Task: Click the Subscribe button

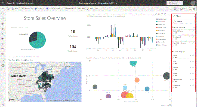Action: point(80,9)
